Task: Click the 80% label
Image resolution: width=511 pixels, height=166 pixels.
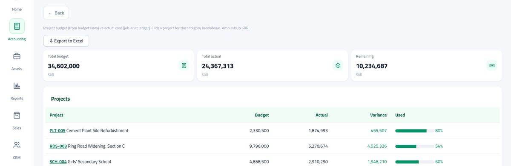Action: coord(439,131)
